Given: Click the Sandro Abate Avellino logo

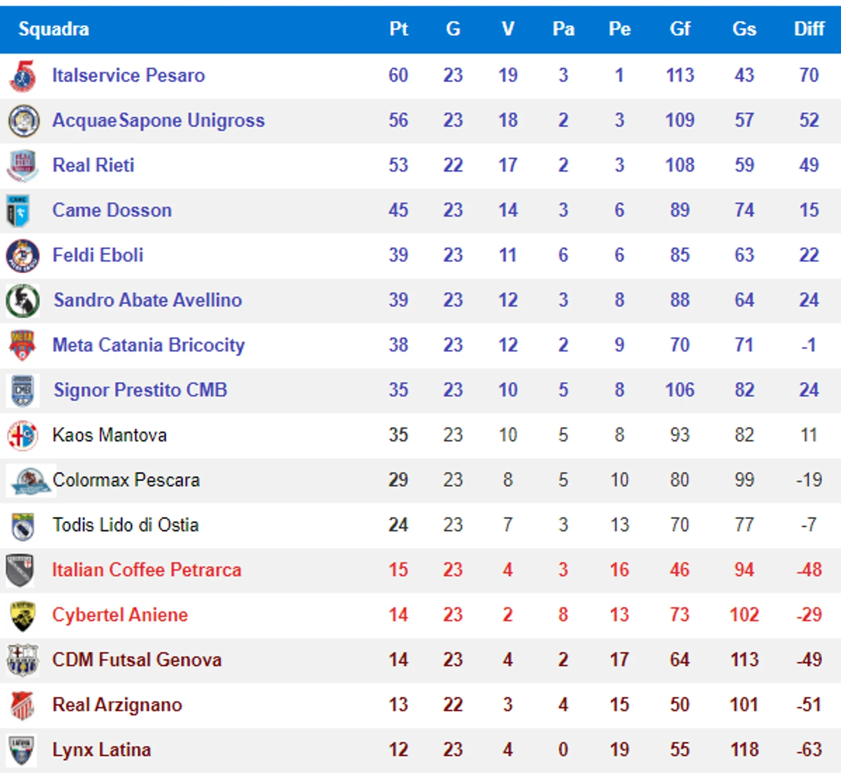Looking at the screenshot, I should 23,300.
